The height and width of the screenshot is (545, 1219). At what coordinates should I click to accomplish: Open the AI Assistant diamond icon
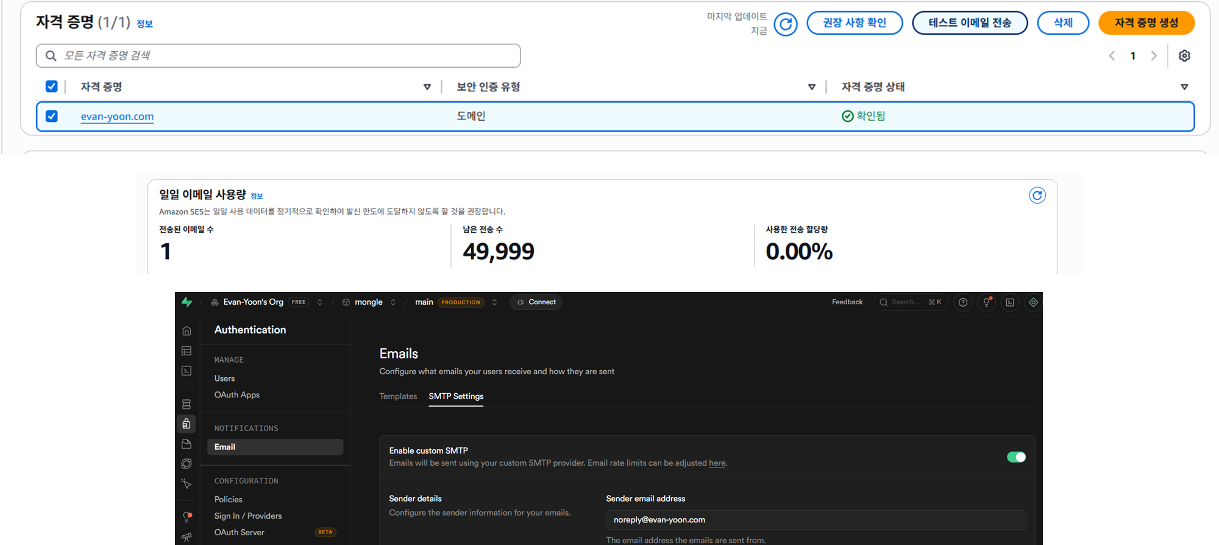[1033, 302]
